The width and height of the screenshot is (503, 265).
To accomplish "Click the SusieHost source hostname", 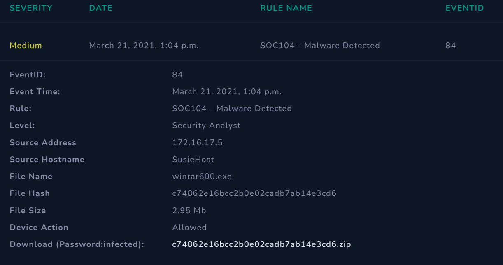I will (193, 159).
